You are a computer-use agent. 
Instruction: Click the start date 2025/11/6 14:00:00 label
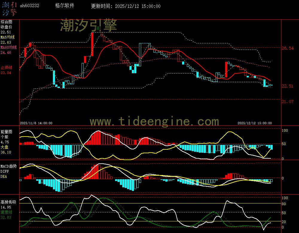point(36,123)
